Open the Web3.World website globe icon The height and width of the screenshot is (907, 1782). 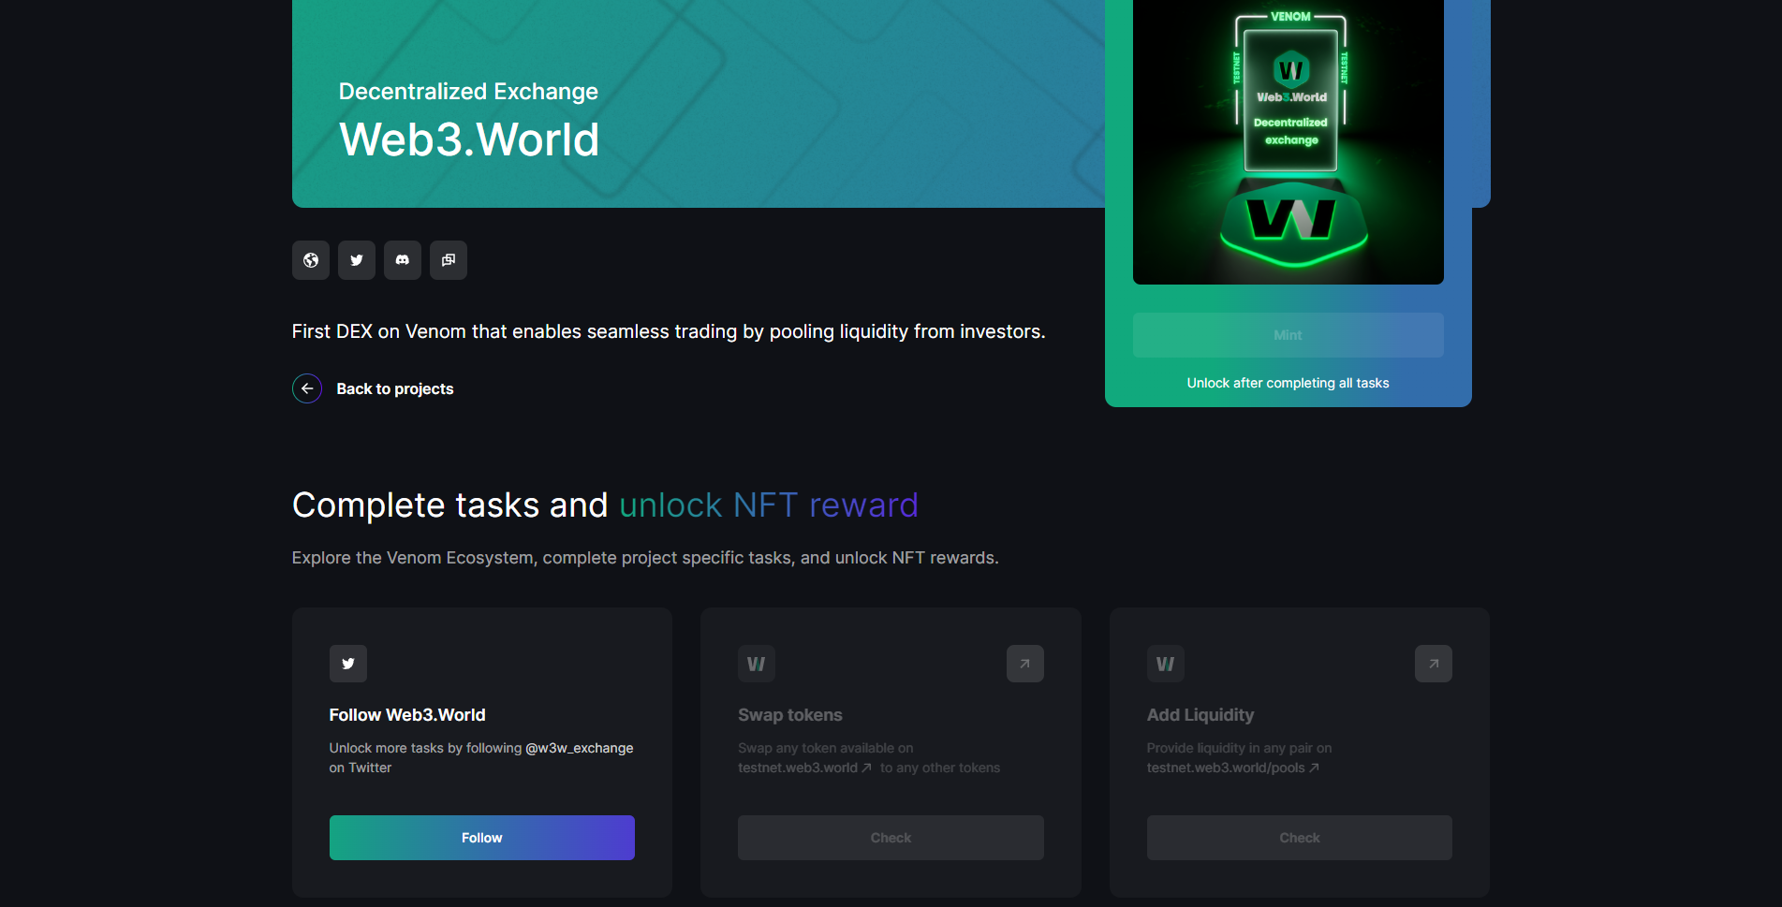tap(311, 260)
